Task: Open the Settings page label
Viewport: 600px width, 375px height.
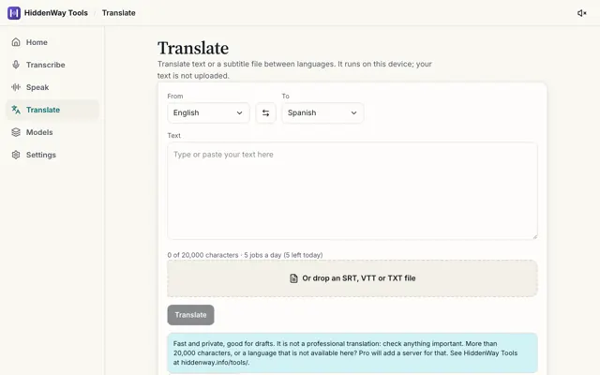Action: click(x=41, y=155)
